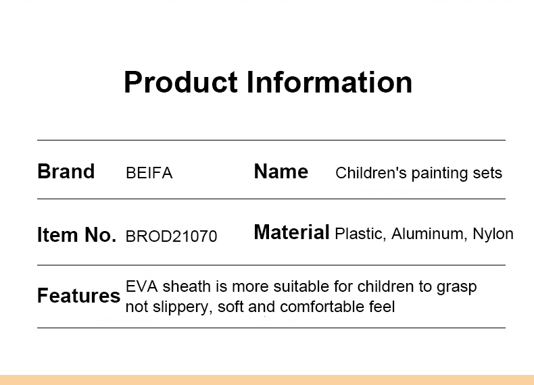Select the Material label

tap(291, 232)
